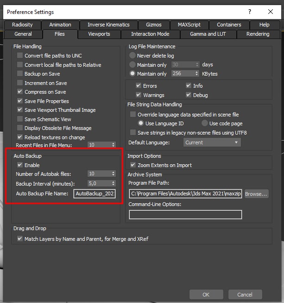Click the Command-Line Options field
This screenshot has height=303, width=284.
click(x=185, y=214)
